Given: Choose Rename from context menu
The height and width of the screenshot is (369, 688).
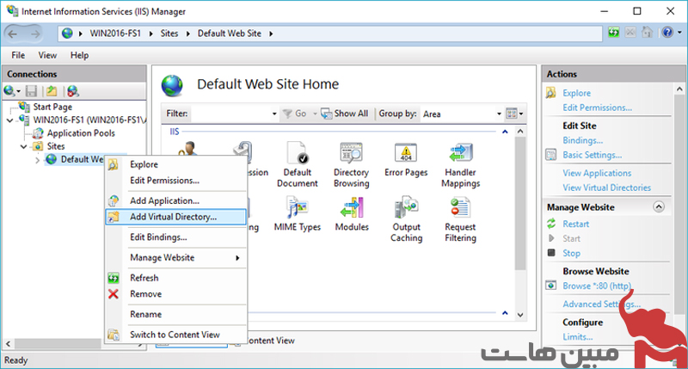Looking at the screenshot, I should click(x=175, y=314).
